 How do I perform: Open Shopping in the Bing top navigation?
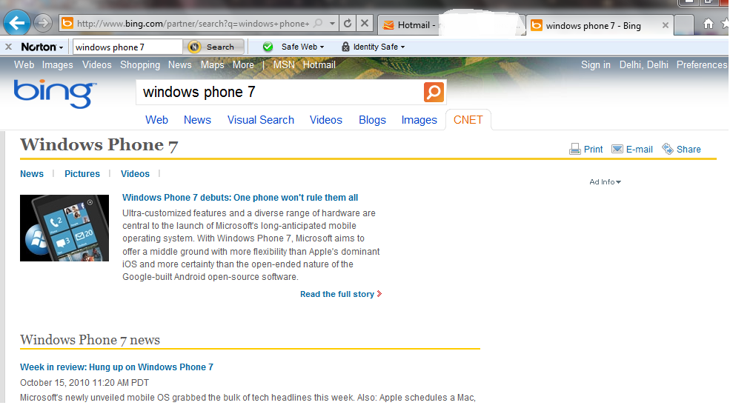140,64
